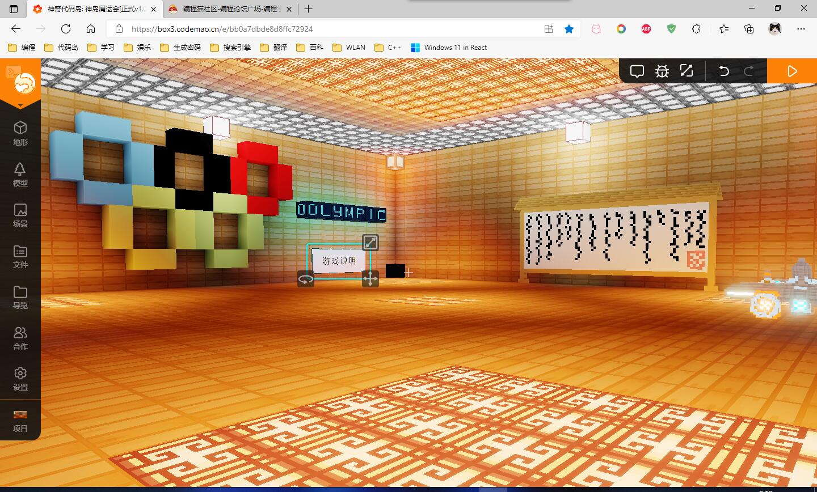Open the browser extensions puzzle menu
This screenshot has height=492, width=817.
coord(696,29)
